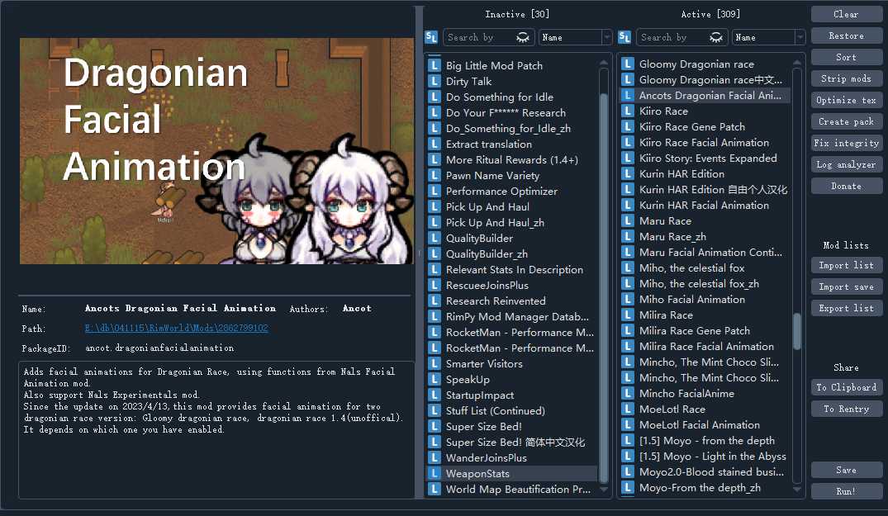This screenshot has width=888, height=516.
Task: Click the Active list scrollbar thumb
Action: pos(797,331)
